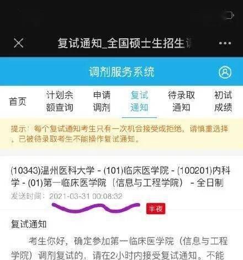This screenshot has width=243, height=260.
Task: Open the user profile icon
Action: [225, 72]
